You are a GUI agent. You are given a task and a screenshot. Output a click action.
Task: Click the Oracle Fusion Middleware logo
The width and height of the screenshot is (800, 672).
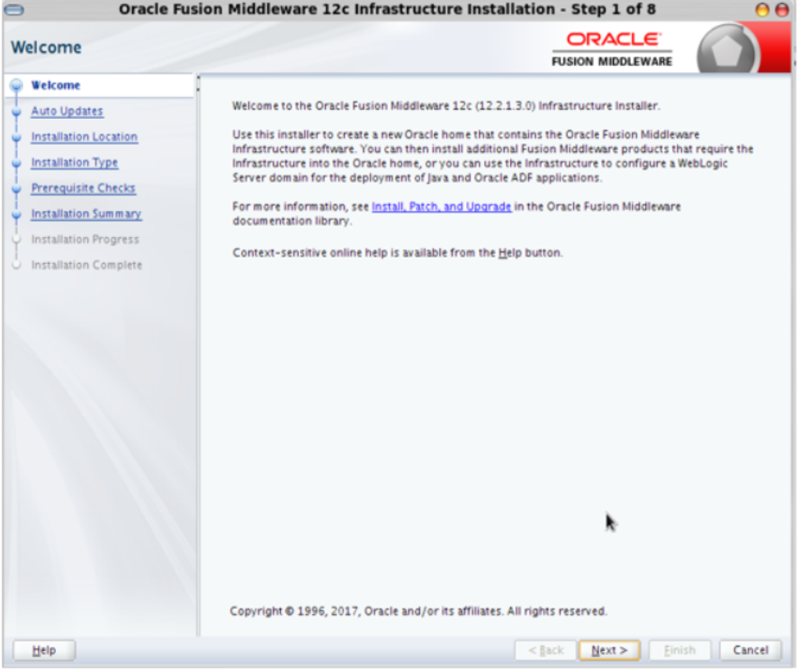tap(612, 50)
